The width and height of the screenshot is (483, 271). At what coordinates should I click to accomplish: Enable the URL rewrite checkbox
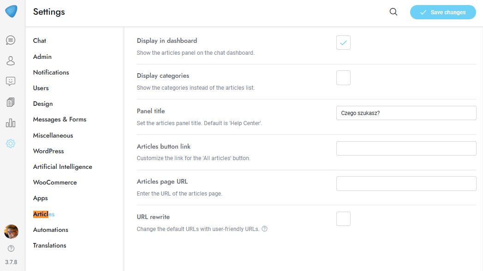coord(343,219)
